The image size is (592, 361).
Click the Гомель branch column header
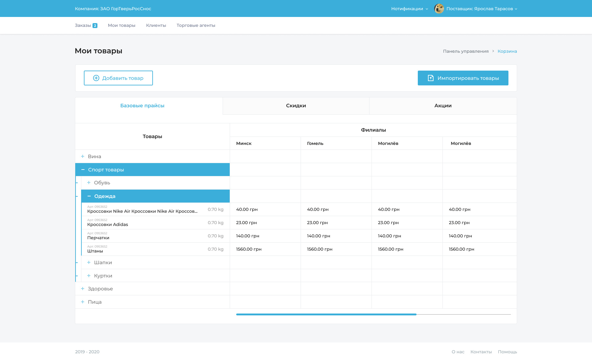coord(315,143)
